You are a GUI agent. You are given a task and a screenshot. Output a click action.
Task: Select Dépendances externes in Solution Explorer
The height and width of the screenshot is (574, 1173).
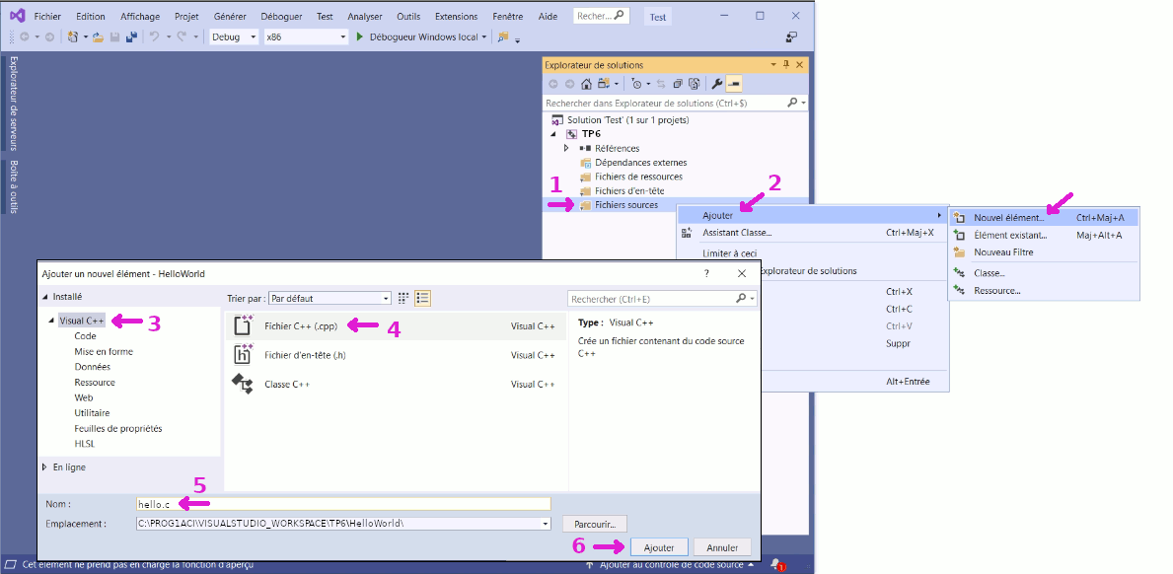640,162
